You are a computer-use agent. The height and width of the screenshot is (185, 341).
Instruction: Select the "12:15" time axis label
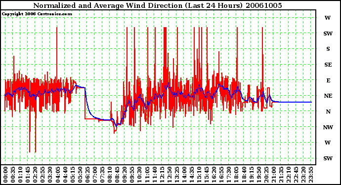tap(162, 175)
